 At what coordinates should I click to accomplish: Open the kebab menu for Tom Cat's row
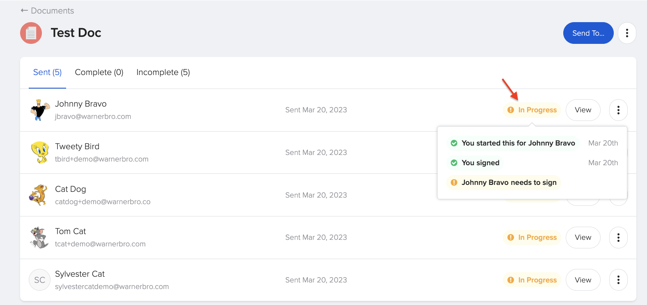pos(618,237)
